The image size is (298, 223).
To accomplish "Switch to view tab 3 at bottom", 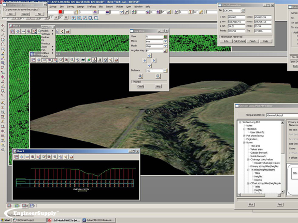I will tap(25, 205).
